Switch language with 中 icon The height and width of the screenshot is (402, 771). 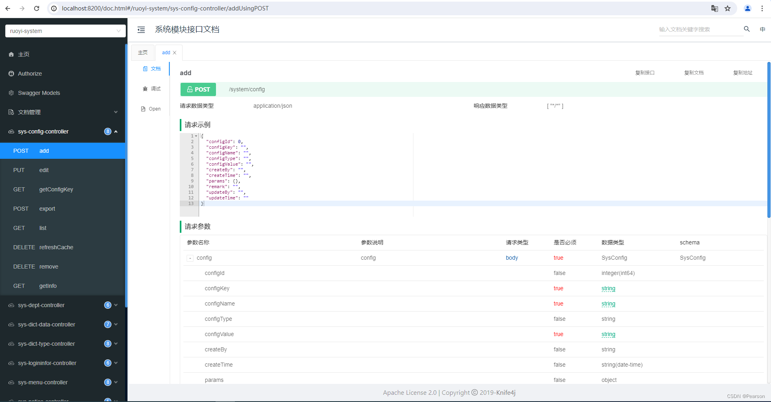pos(763,29)
